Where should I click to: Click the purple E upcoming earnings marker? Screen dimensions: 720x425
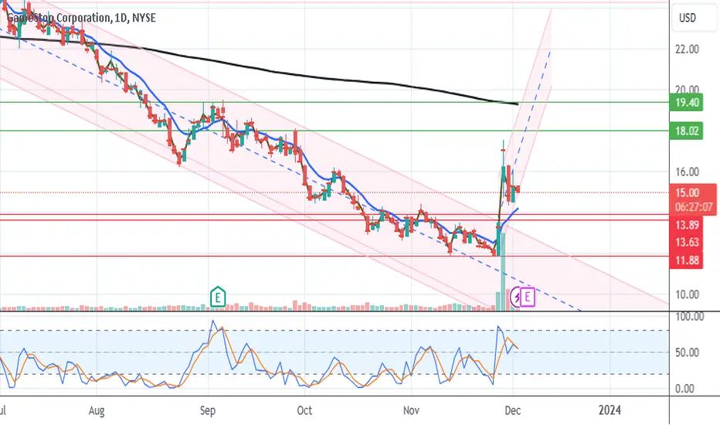click(528, 297)
